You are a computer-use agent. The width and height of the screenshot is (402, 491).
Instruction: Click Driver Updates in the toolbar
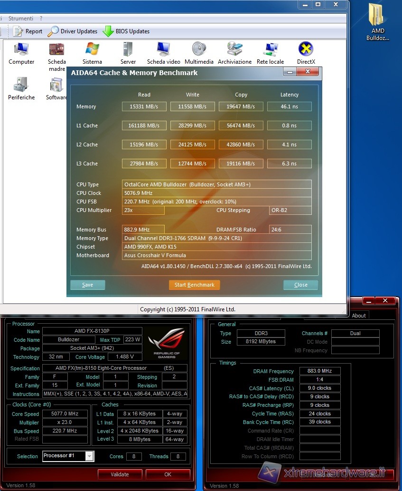tap(73, 31)
